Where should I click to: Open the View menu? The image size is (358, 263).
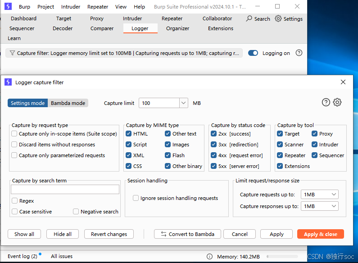pyautogui.click(x=121, y=7)
